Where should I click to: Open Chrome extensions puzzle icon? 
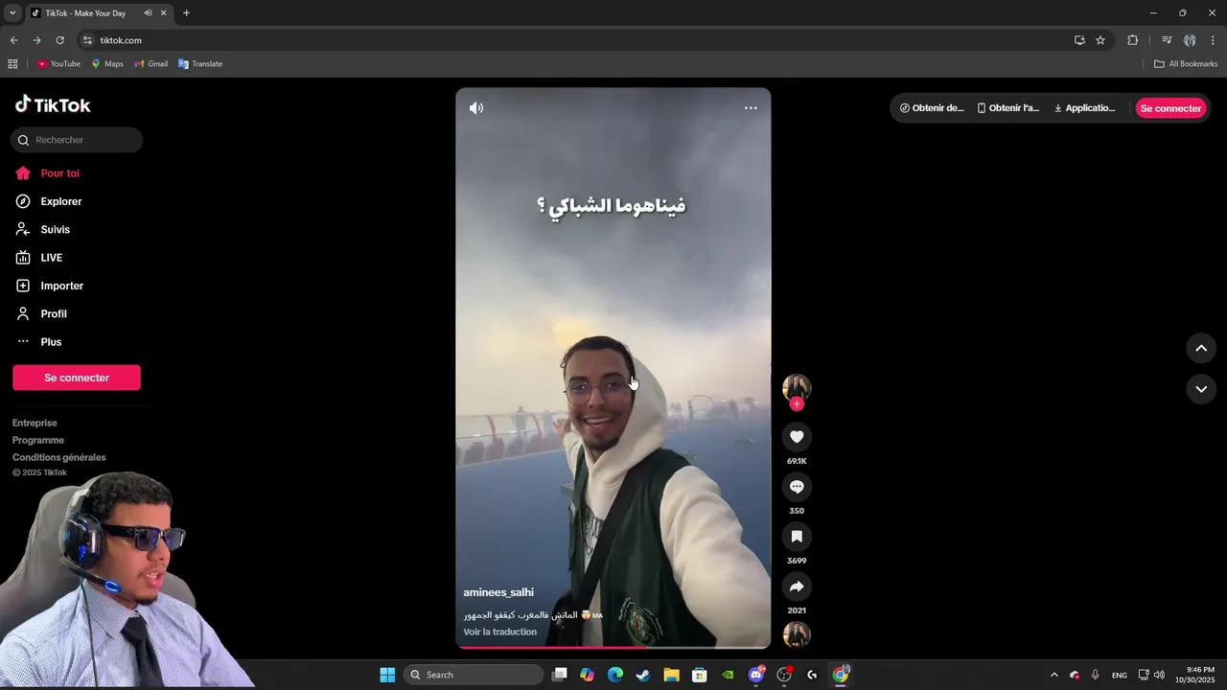[1132, 40]
